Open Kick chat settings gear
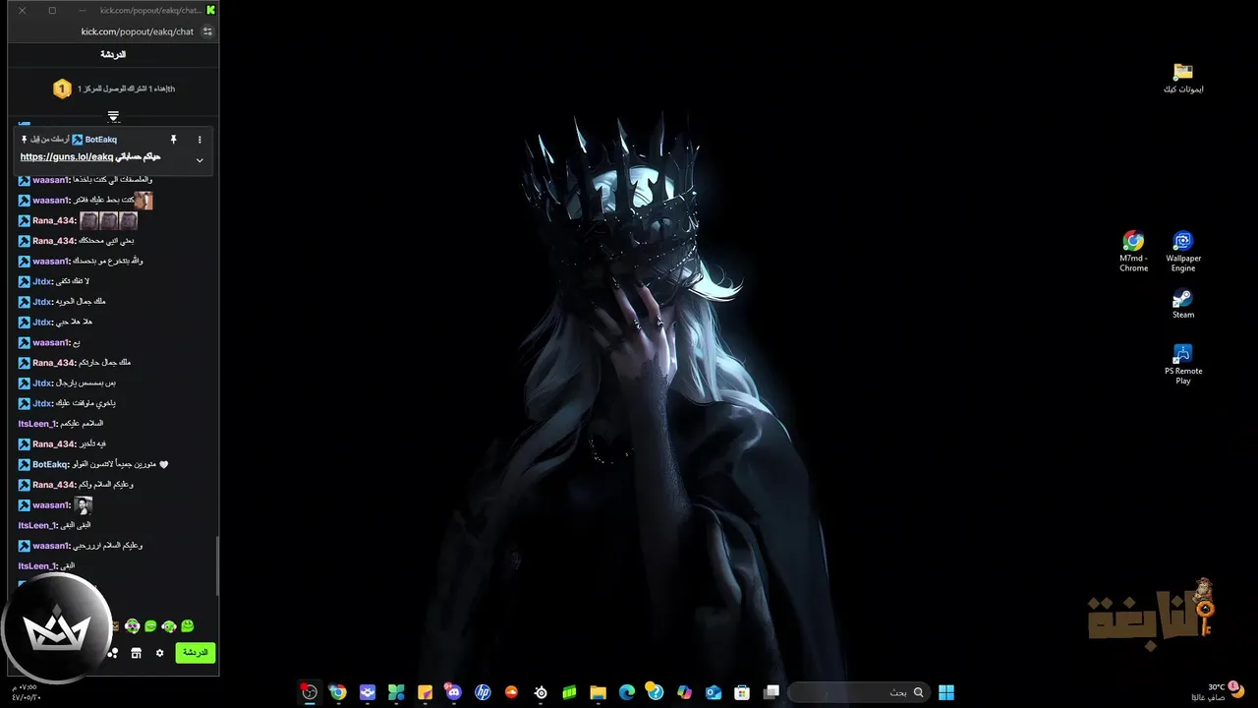The height and width of the screenshot is (708, 1258). (x=159, y=653)
